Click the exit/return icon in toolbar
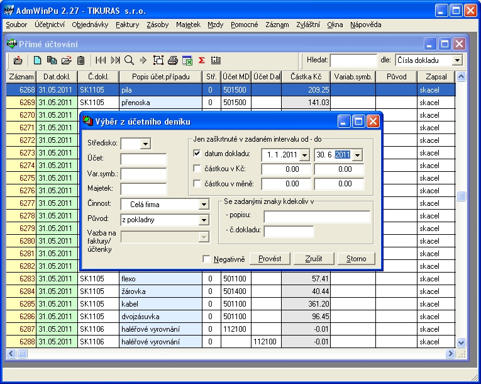 (x=18, y=60)
